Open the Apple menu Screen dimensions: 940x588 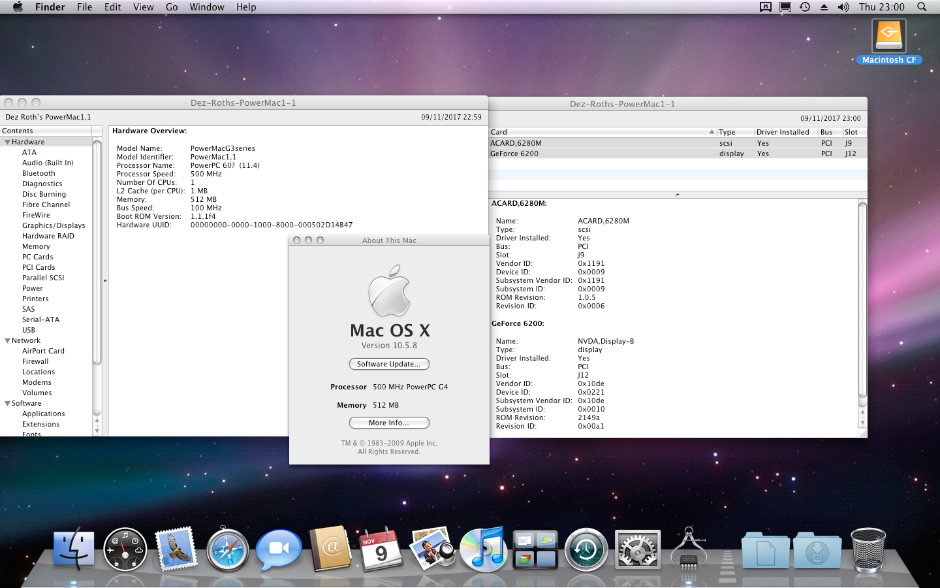point(18,7)
